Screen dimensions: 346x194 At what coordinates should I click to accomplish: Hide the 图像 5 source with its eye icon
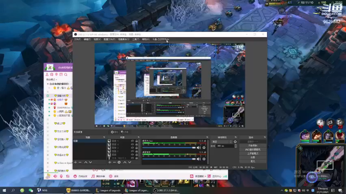pos(132,141)
